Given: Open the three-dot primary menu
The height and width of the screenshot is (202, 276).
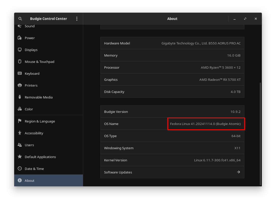Looking at the screenshot, I should (77, 19).
